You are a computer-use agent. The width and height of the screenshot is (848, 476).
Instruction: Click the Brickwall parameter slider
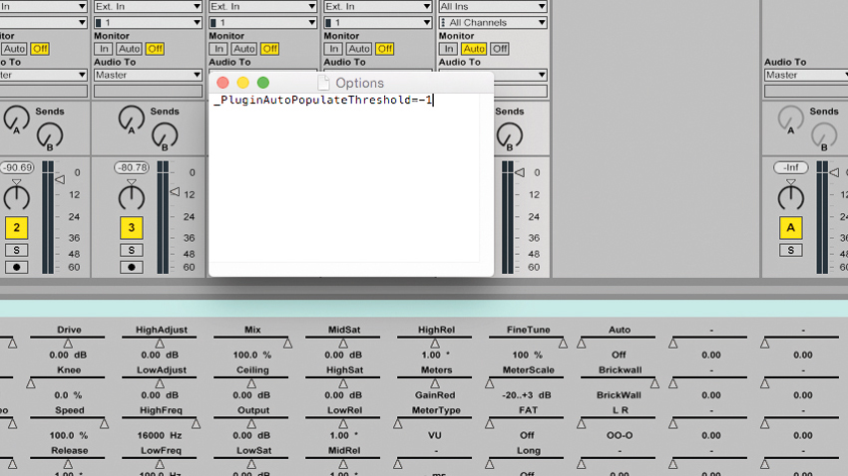(619, 382)
